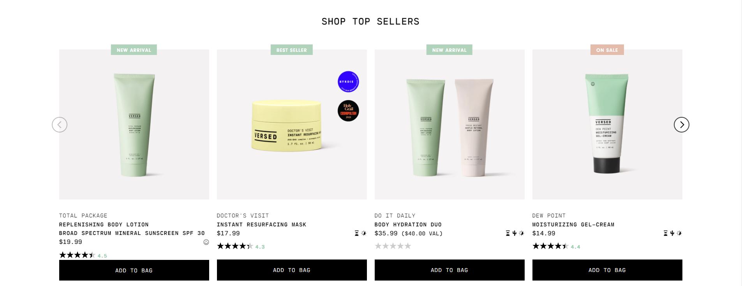Open Body Hydration Duo product title
Image resolution: width=742 pixels, height=286 pixels.
coord(408,224)
